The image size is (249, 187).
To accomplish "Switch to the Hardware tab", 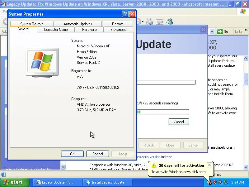I will (x=89, y=30).
